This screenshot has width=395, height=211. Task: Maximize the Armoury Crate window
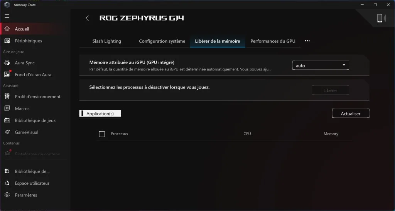coord(375,5)
